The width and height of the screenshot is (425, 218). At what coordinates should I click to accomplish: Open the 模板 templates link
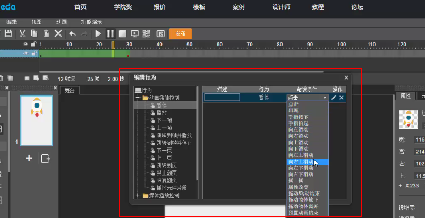point(199,7)
